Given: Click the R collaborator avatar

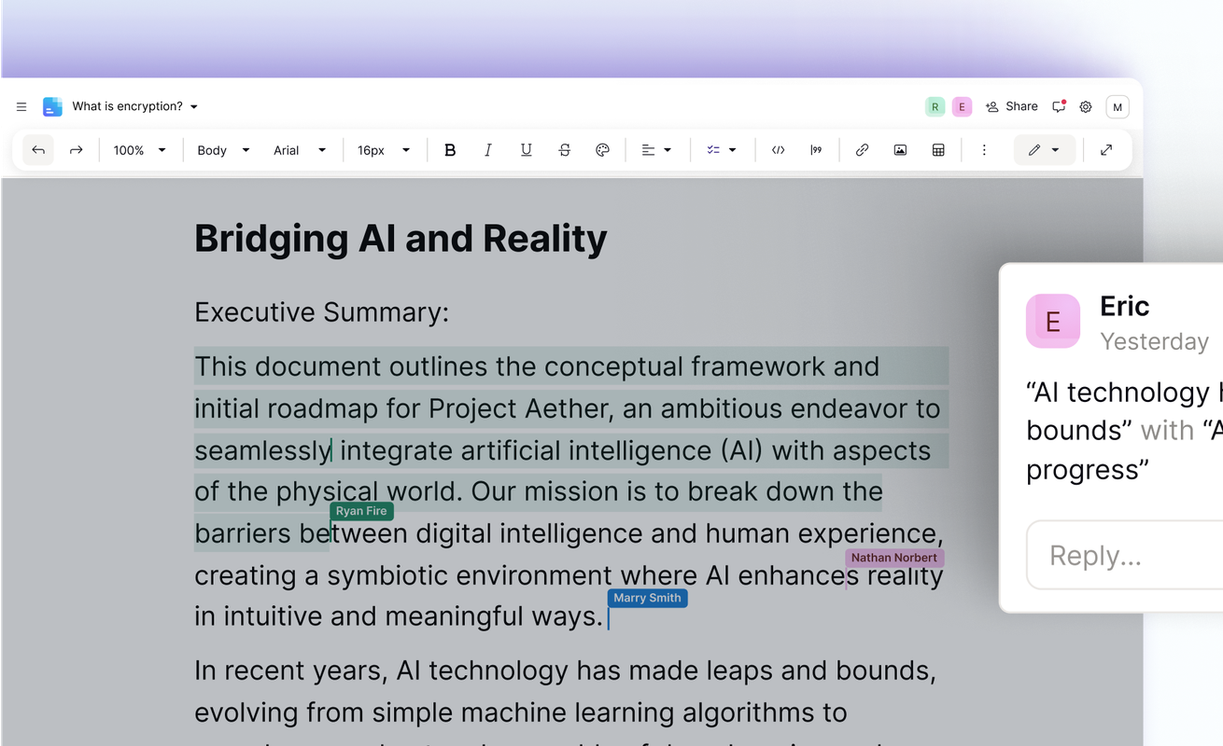Looking at the screenshot, I should [x=935, y=107].
